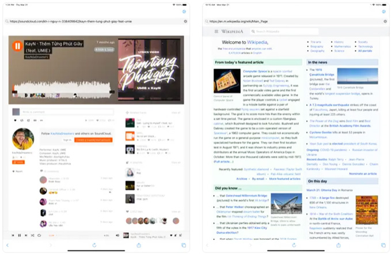Open the Technology portal link
The width and height of the screenshot is (391, 257).
click(366, 47)
